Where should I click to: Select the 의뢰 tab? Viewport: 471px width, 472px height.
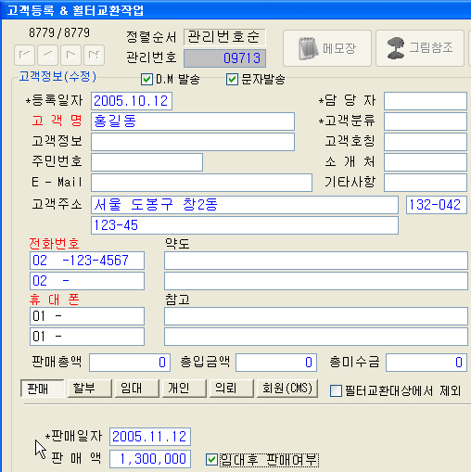(232, 389)
